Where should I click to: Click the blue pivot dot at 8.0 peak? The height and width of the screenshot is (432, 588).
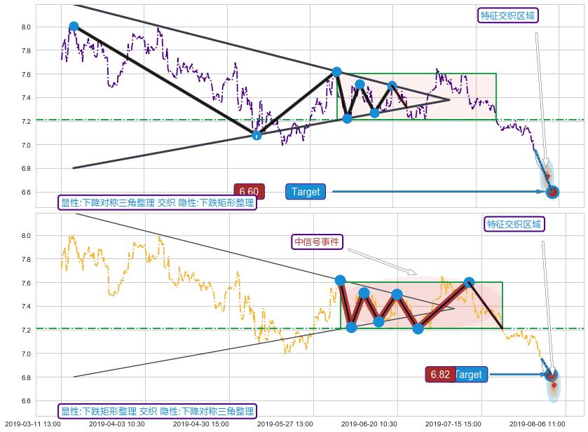pos(74,27)
